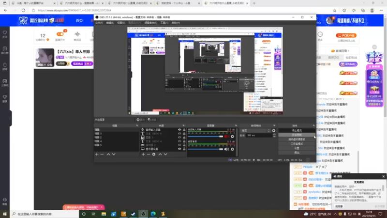The width and height of the screenshot is (387, 218).
Task: Remove selected source with the minus icon
Action: [149, 154]
